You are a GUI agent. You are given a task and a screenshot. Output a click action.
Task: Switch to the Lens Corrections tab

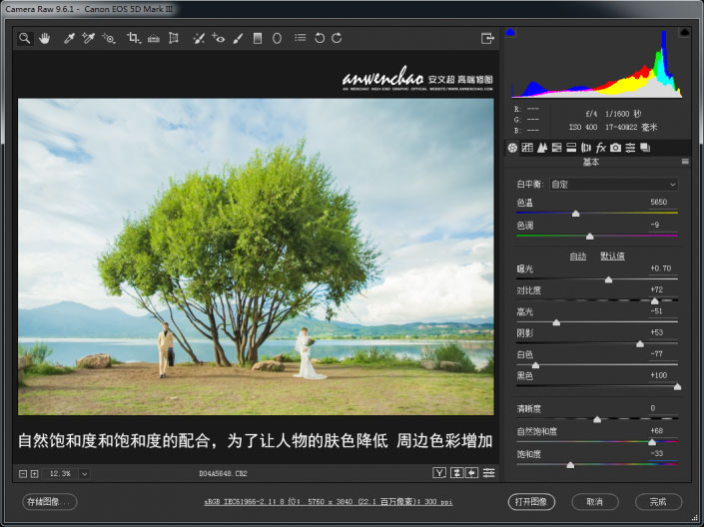(586, 148)
